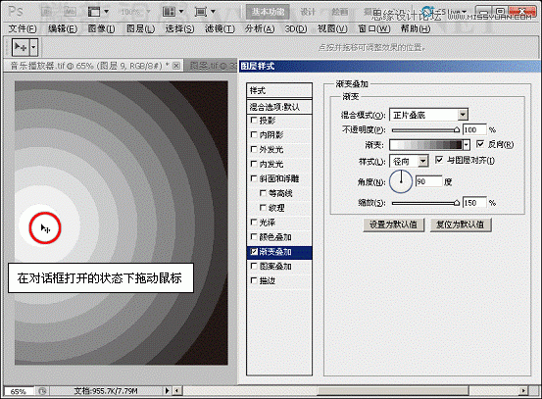Open the 文件(F) menu
Screen dimensions: 542x399
23,28
